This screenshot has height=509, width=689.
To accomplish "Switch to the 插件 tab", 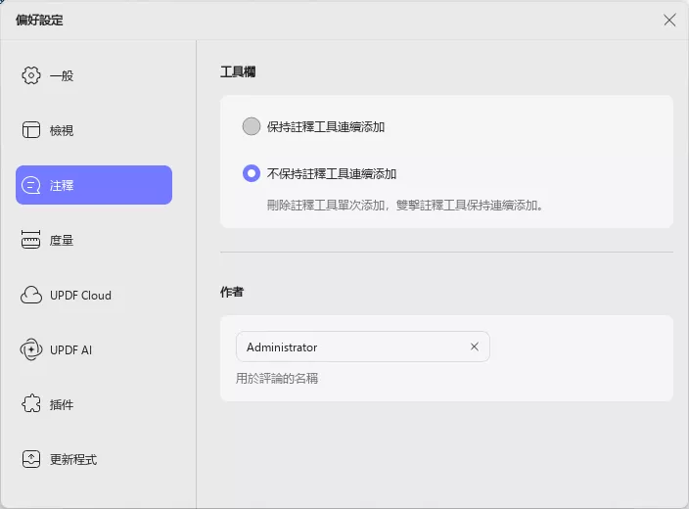I will (x=94, y=404).
